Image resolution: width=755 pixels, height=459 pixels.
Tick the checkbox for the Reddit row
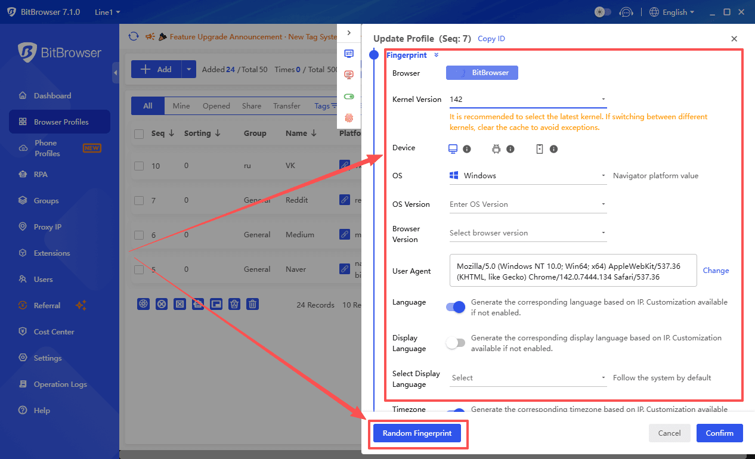(x=139, y=200)
